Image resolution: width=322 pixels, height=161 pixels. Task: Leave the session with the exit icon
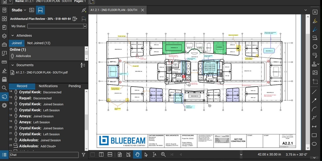point(75,19)
